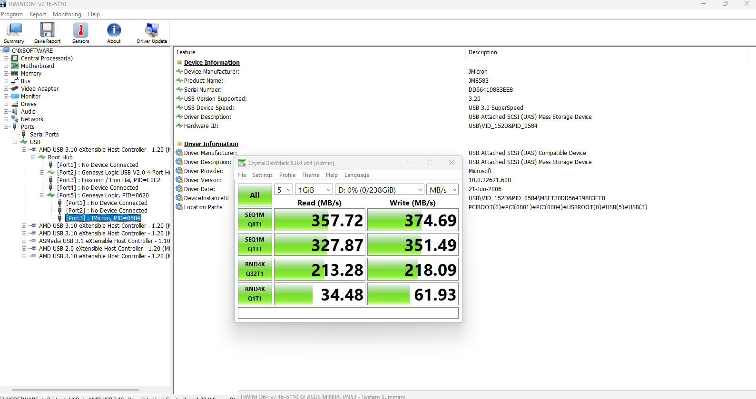Viewport: 756px width, 399px height.
Task: Select Port3 Foxconn / Hon Hai entry
Action: click(108, 180)
